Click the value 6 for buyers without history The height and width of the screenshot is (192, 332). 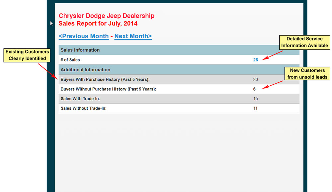point(254,89)
